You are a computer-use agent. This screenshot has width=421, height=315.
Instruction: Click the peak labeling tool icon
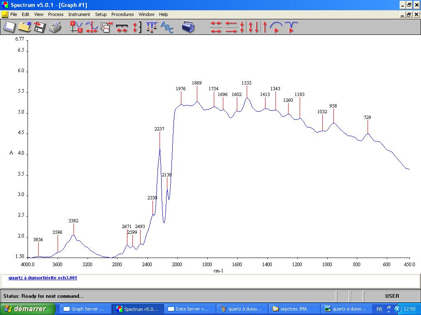tap(151, 27)
